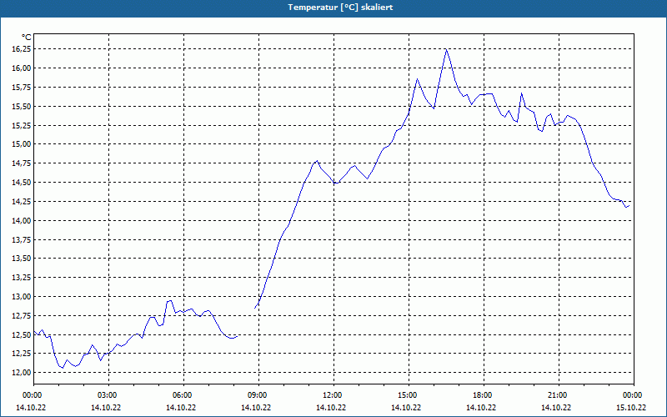Select the 15,50 y-axis label
The width and height of the screenshot is (667, 417).
click(22, 106)
